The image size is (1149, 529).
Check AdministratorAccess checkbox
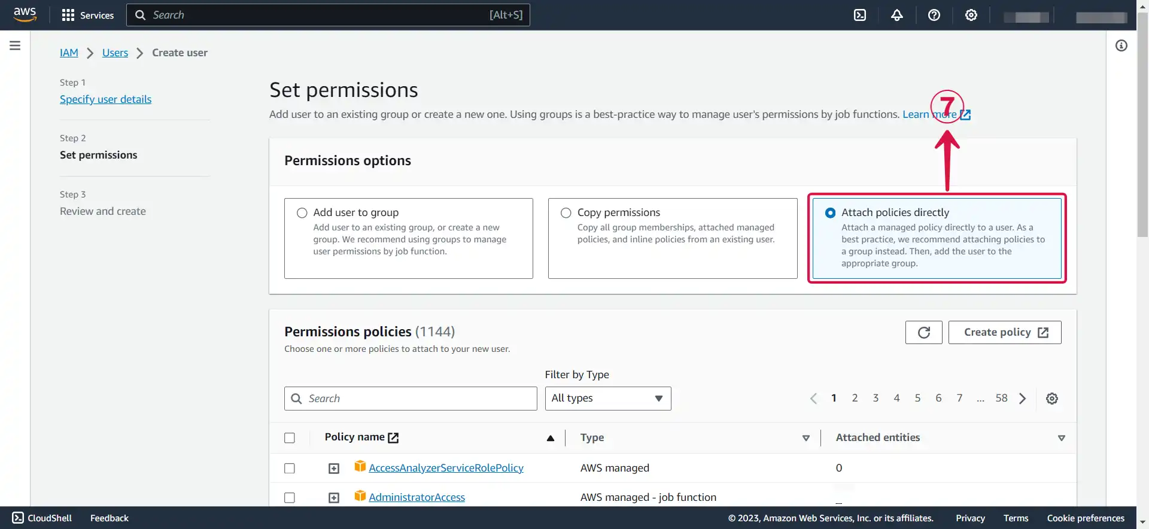coord(290,497)
